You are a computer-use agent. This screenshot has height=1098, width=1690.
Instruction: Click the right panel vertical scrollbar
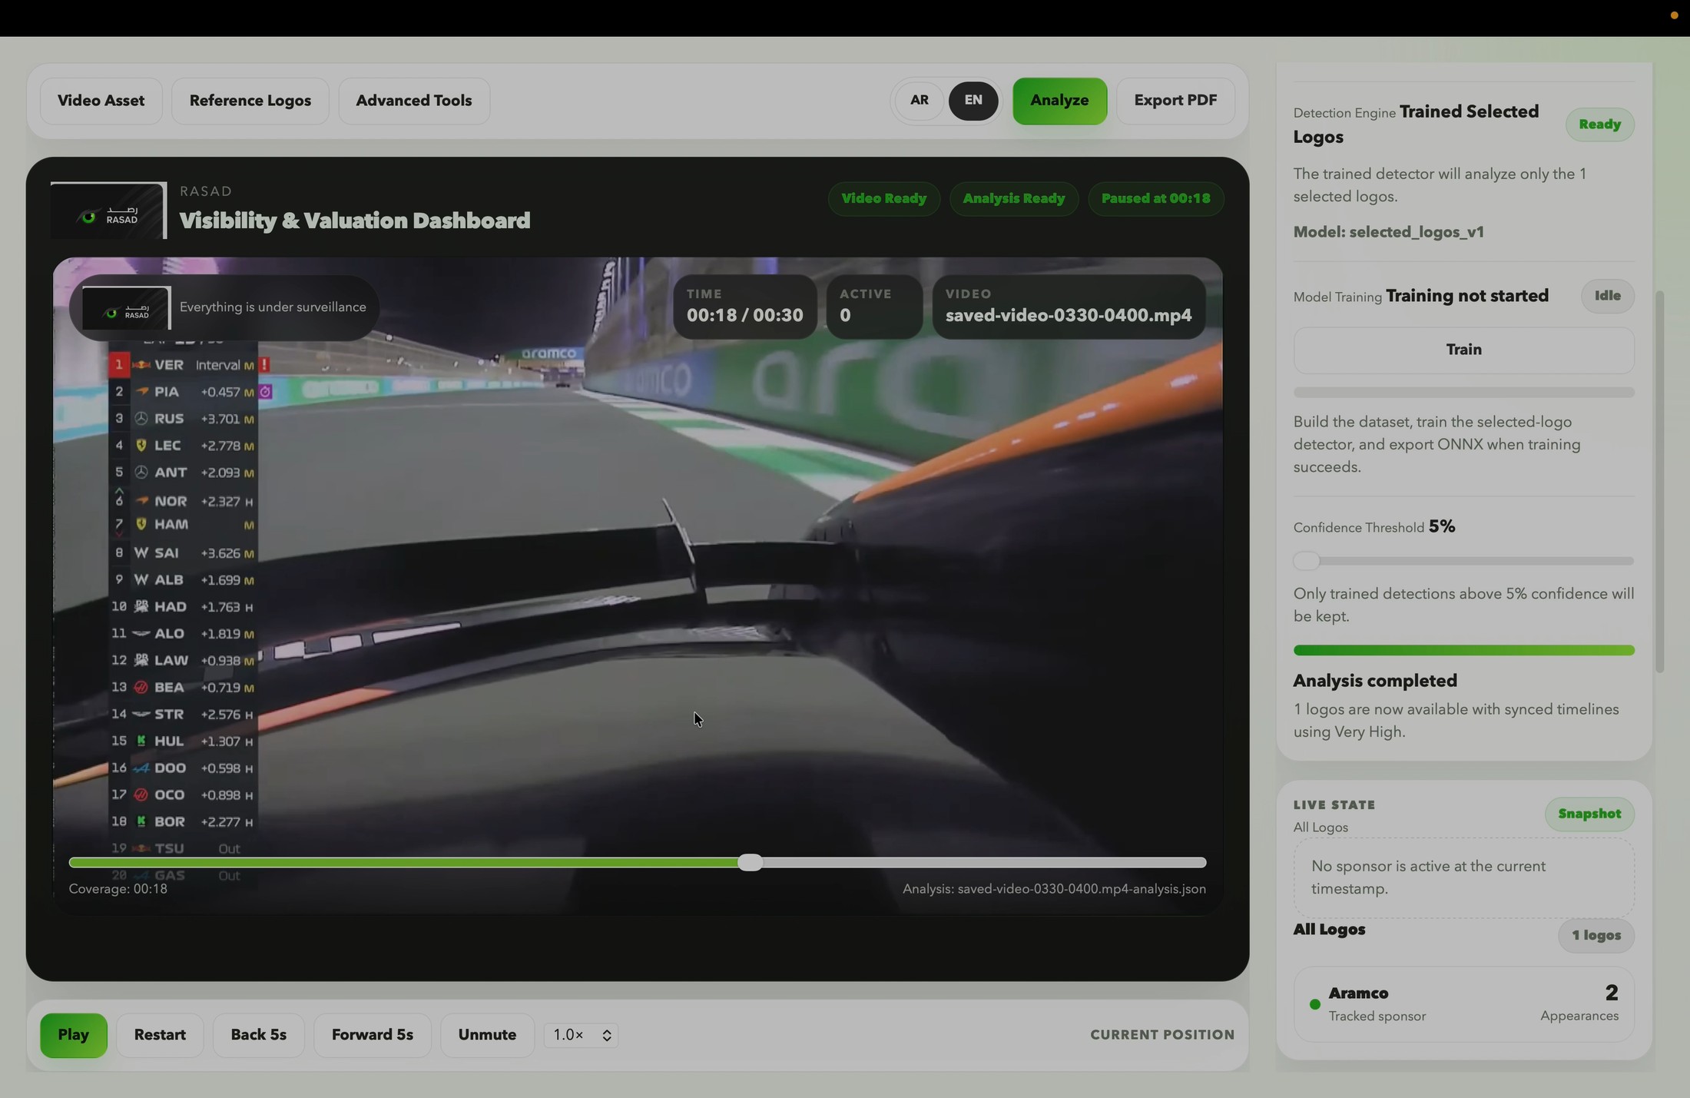(x=1659, y=482)
